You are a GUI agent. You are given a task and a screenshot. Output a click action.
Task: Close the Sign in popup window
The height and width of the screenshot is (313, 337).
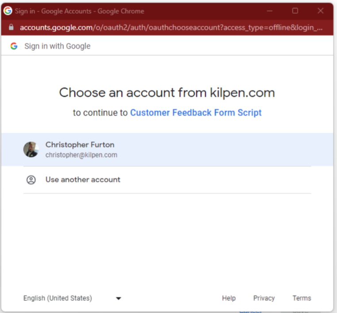(321, 11)
